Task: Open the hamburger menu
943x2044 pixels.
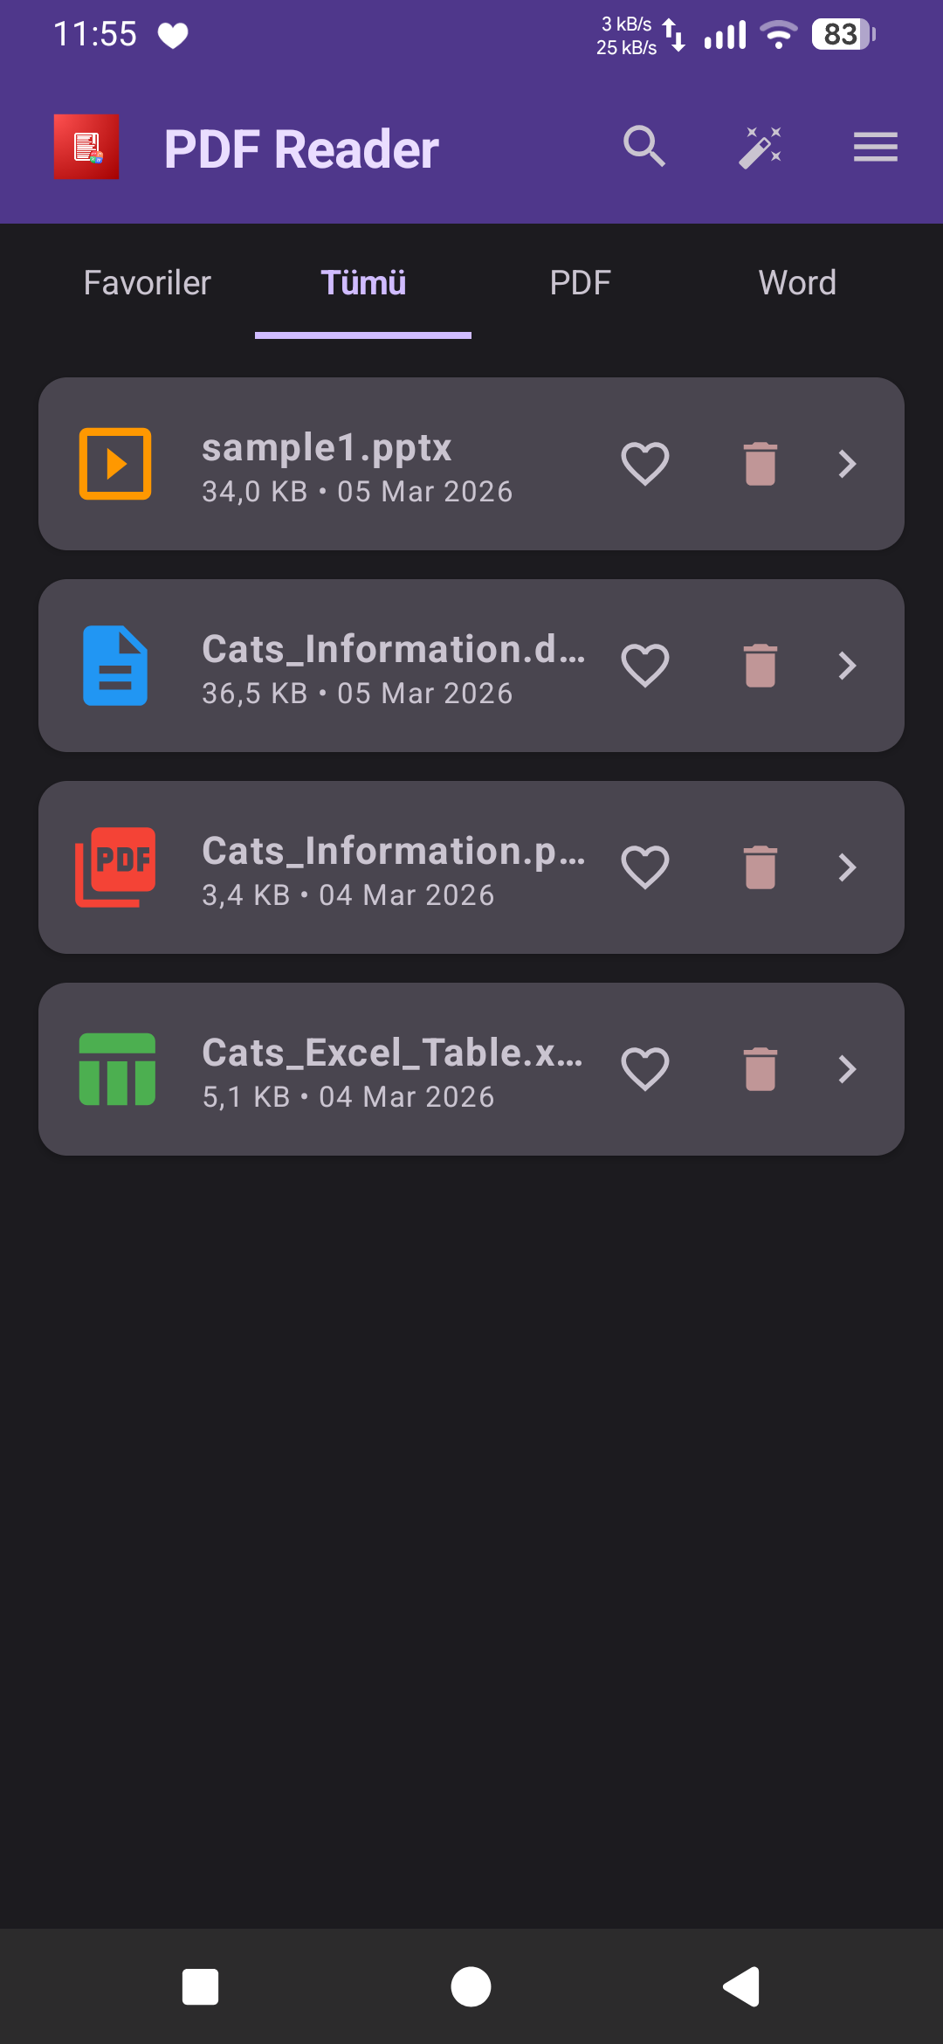Action: point(875,147)
